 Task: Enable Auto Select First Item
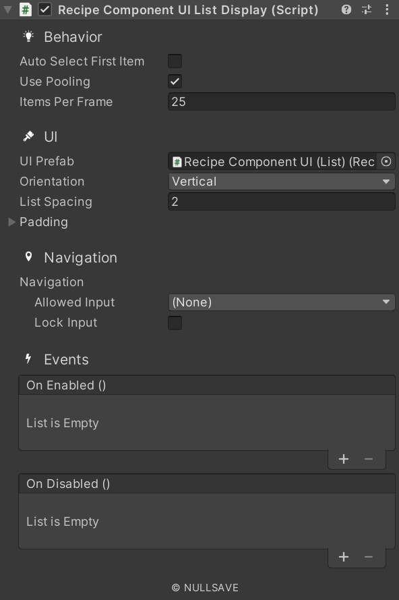174,60
